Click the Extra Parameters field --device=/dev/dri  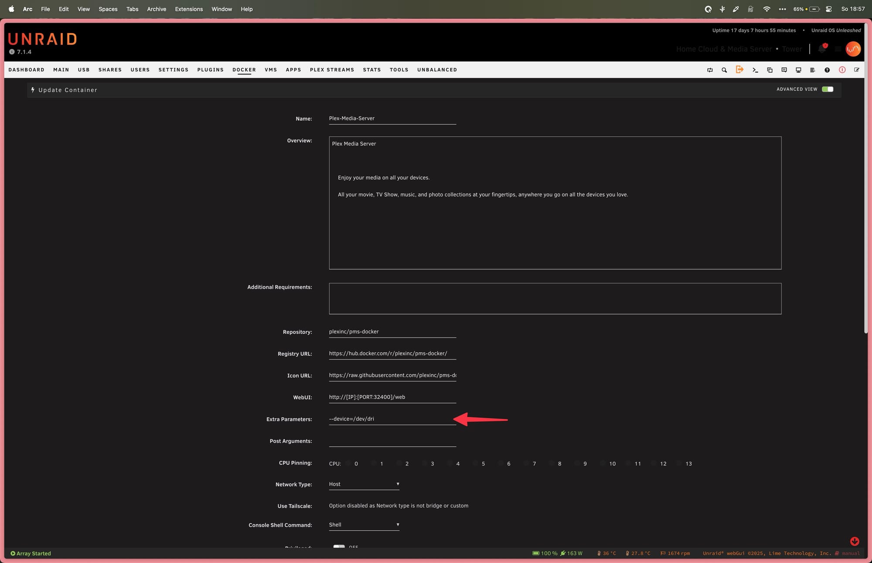click(392, 419)
